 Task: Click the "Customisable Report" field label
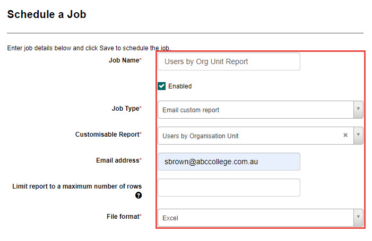click(x=108, y=135)
